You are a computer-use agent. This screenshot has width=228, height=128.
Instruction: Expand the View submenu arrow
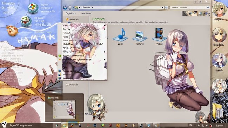click(x=105, y=26)
